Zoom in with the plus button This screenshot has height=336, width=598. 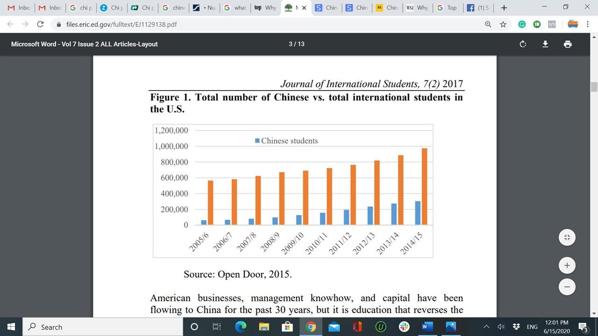567,266
